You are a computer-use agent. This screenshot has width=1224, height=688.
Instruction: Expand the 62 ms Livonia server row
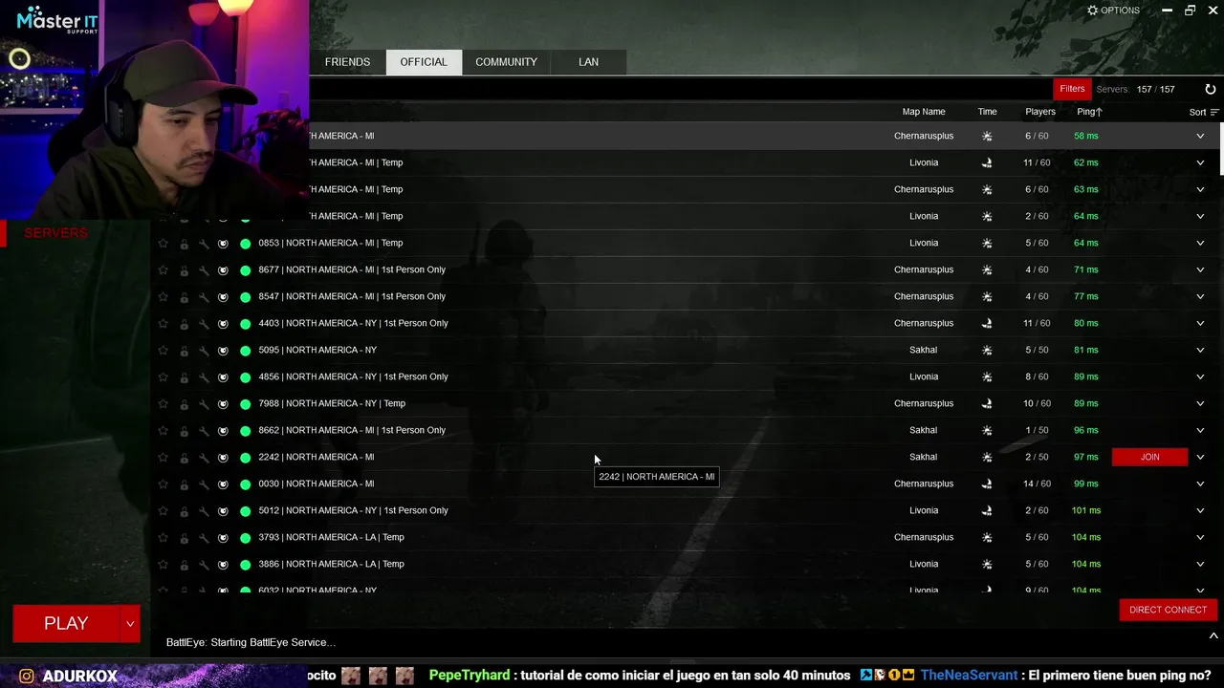tap(1200, 162)
